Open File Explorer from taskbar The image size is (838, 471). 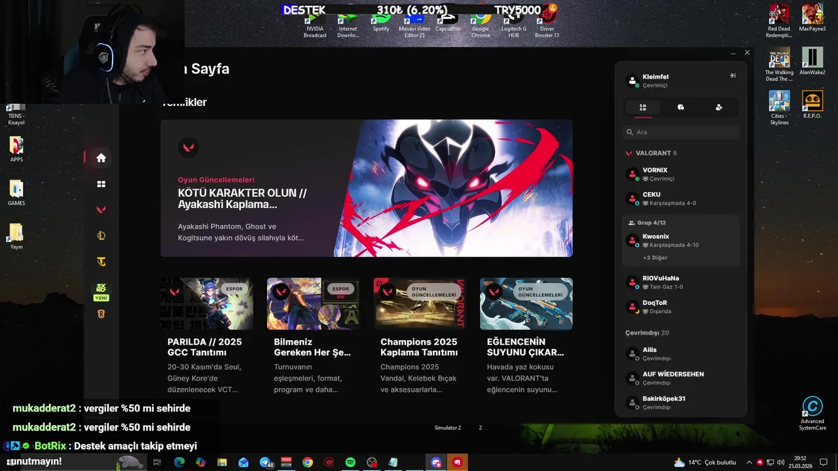tap(222, 462)
